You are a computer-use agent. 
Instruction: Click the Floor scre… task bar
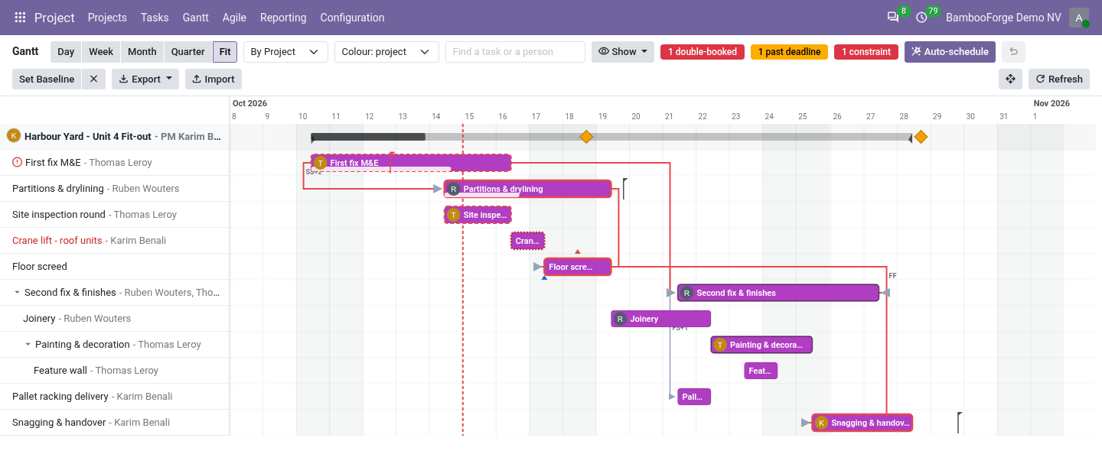(x=578, y=267)
